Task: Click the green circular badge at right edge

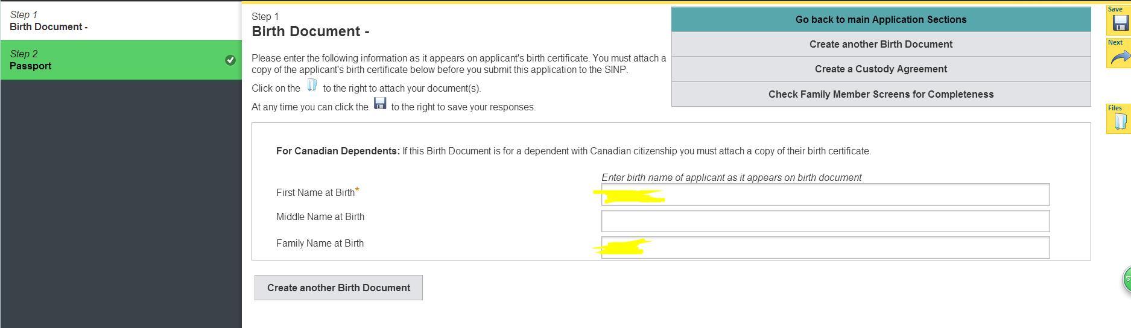Action: tap(1126, 279)
